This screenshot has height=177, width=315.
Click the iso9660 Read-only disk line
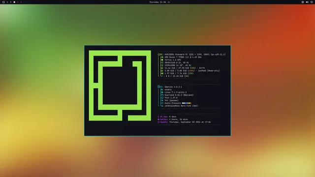coord(192,71)
